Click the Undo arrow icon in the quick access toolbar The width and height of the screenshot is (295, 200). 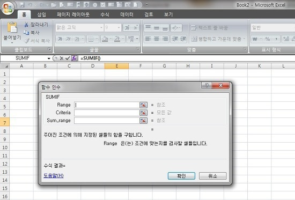(30, 5)
